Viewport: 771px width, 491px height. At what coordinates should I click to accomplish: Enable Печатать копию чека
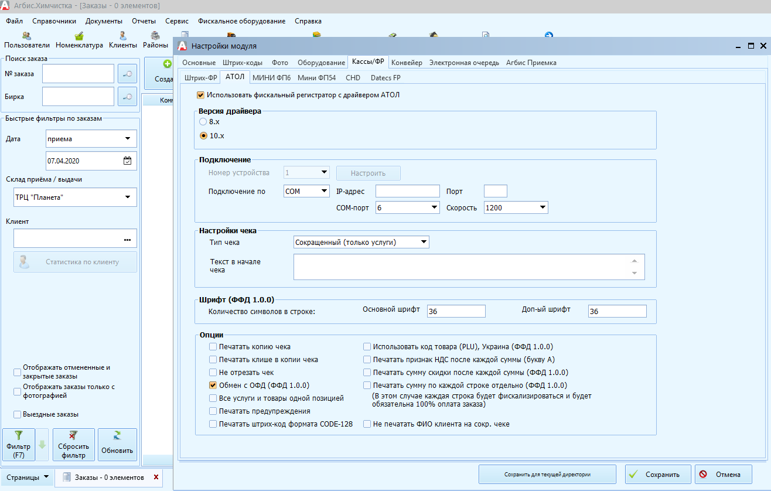point(213,347)
